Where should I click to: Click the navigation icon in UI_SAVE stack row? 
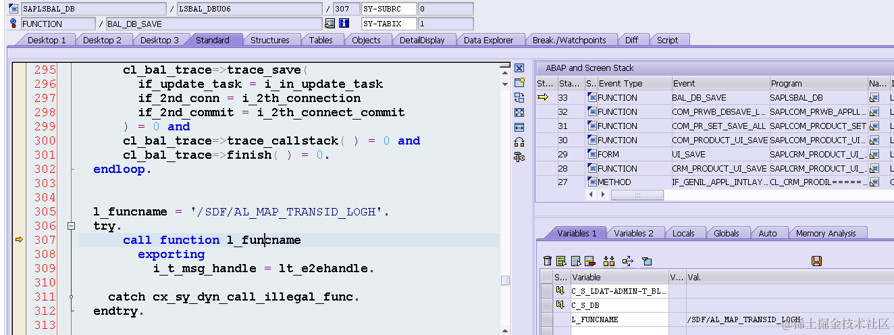874,155
